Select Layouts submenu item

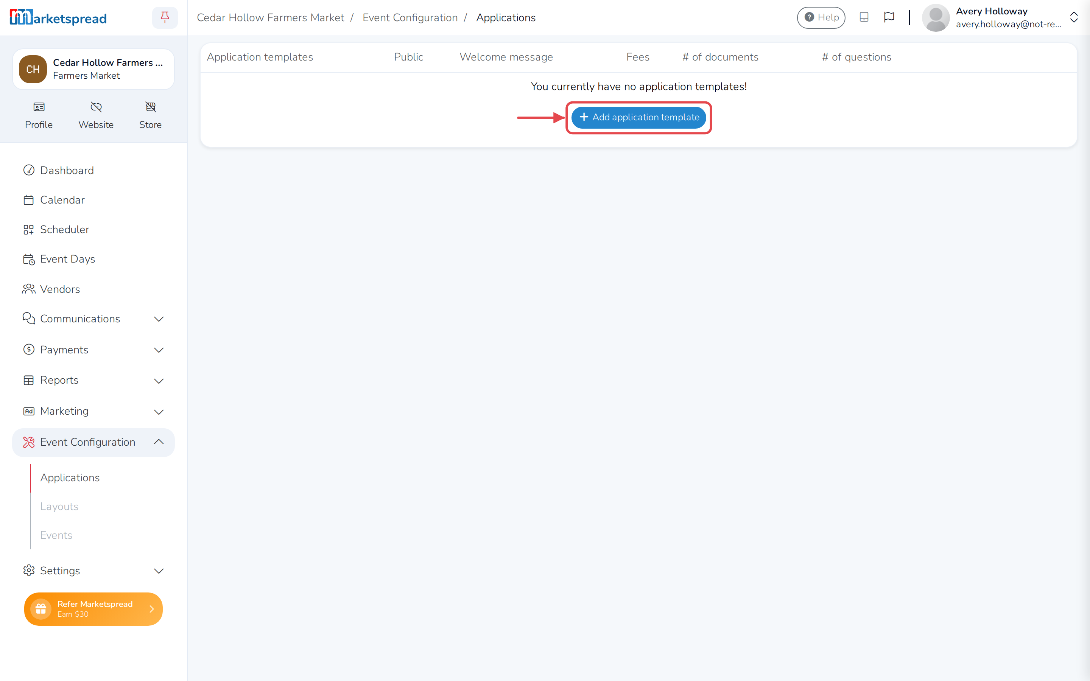tap(59, 506)
